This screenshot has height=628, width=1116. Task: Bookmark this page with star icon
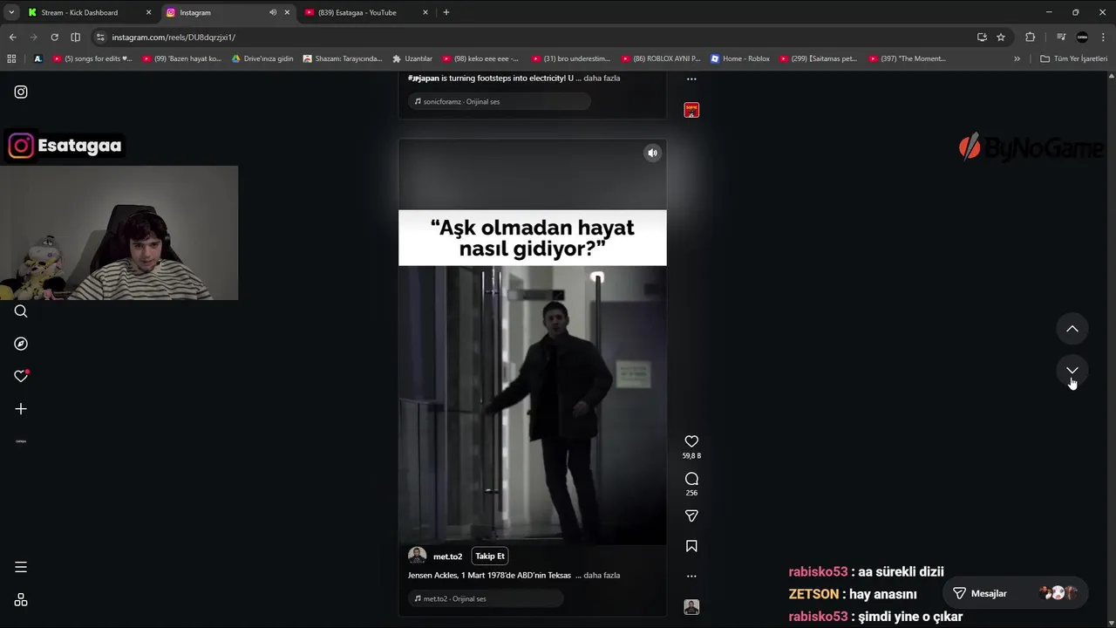coord(1001,37)
